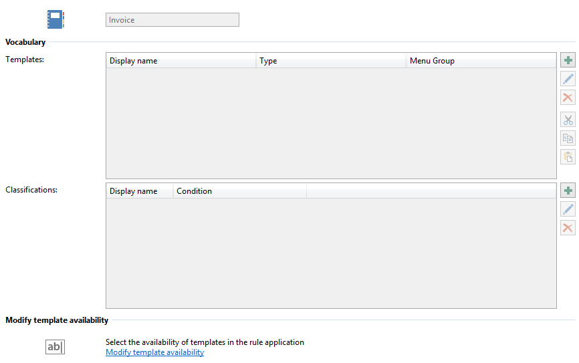Open the Modify template availability link
The height and width of the screenshot is (363, 579).
154,352
